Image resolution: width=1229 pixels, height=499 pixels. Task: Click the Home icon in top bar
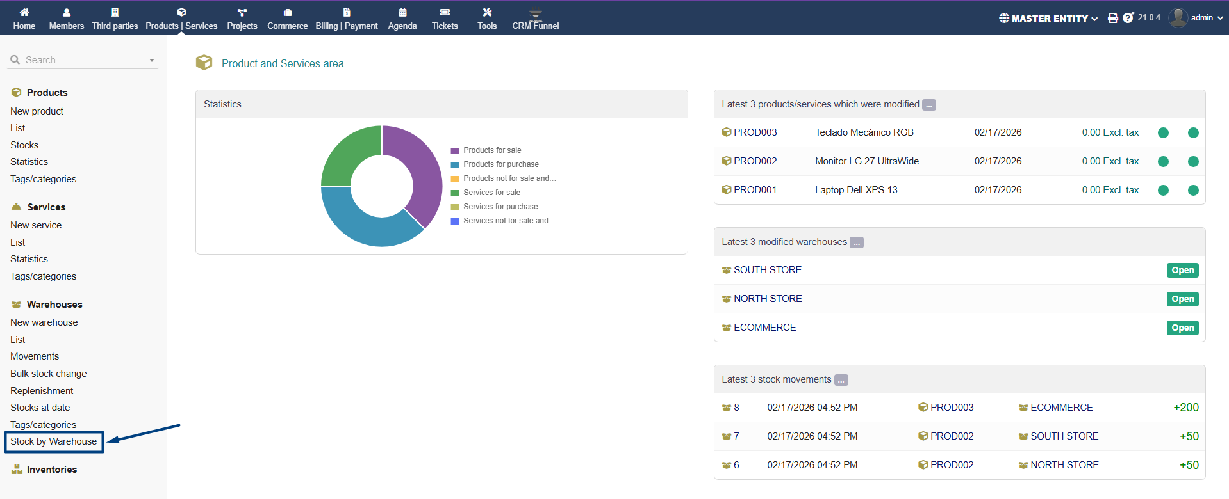coord(24,12)
